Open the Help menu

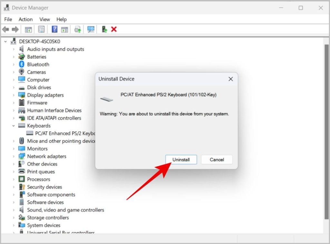click(x=62, y=19)
